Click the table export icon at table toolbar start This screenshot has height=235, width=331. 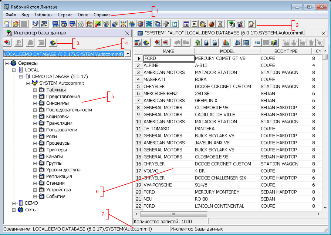tap(138, 43)
